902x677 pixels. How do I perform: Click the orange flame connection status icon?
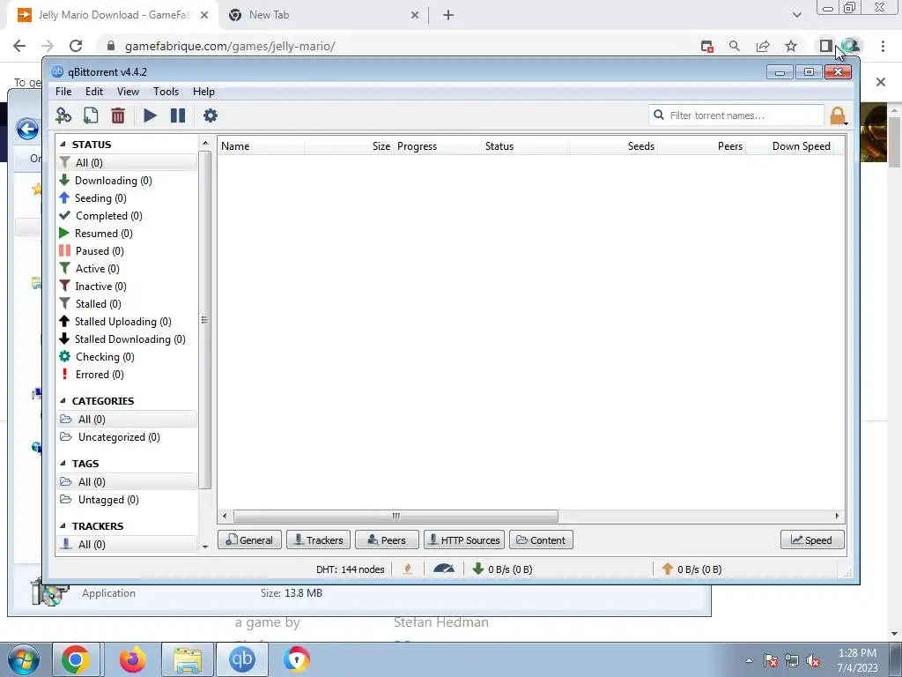click(408, 569)
